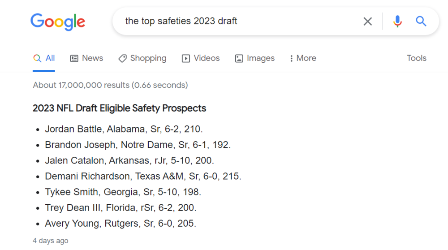Image resolution: width=448 pixels, height=250 pixels.
Task: Click the Images picture icon
Action: (239, 58)
